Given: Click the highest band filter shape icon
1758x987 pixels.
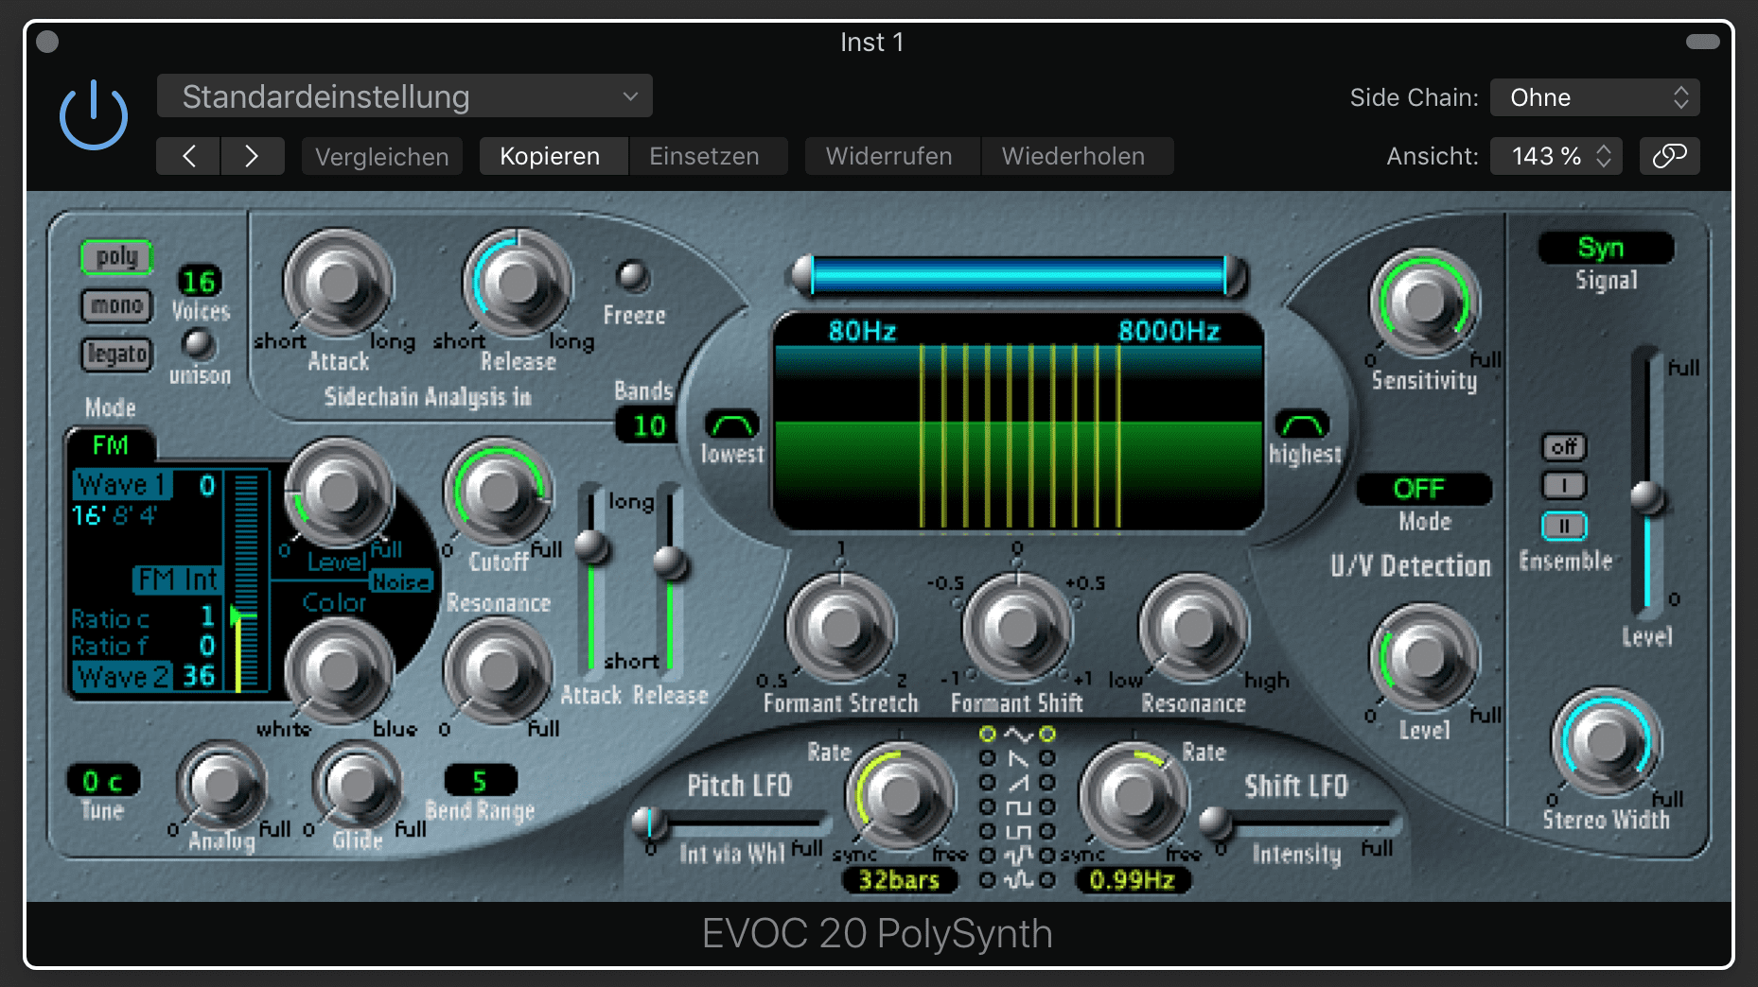Looking at the screenshot, I should [x=1302, y=424].
